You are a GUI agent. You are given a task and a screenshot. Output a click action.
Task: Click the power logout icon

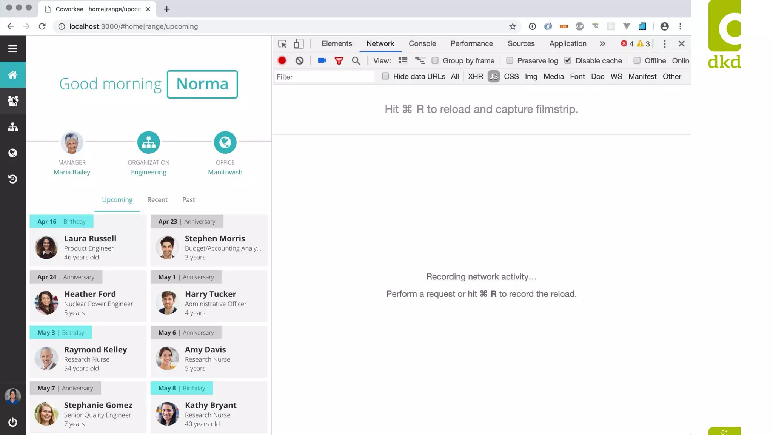click(13, 422)
